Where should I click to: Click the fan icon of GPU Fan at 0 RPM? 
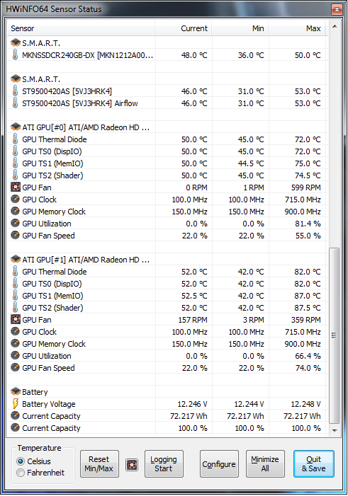point(15,187)
